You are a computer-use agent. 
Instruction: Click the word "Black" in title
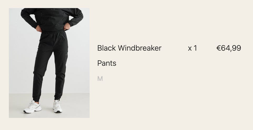click(106, 48)
